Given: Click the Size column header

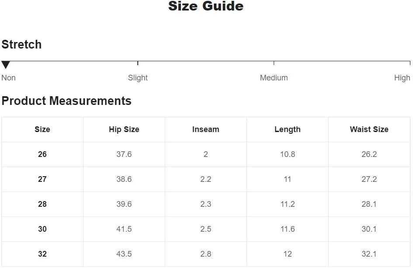Looking at the screenshot, I should pyautogui.click(x=42, y=129).
